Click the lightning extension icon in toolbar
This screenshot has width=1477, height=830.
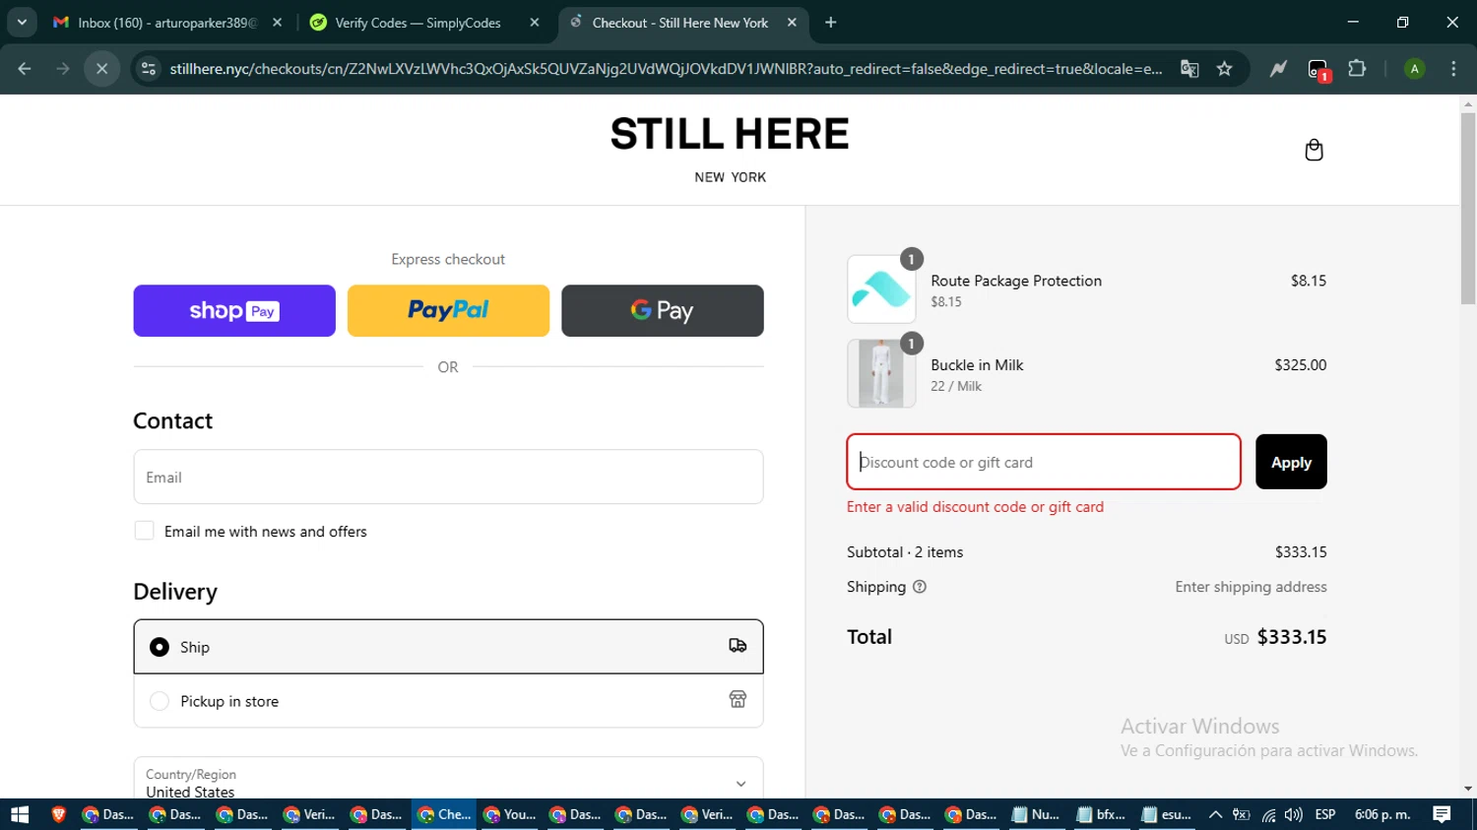1278,69
